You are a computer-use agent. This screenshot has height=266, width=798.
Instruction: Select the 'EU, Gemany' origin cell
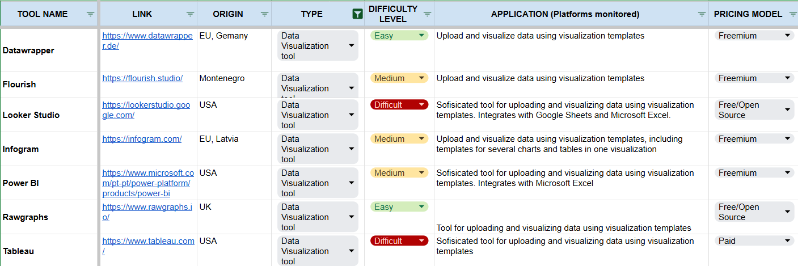[234, 50]
